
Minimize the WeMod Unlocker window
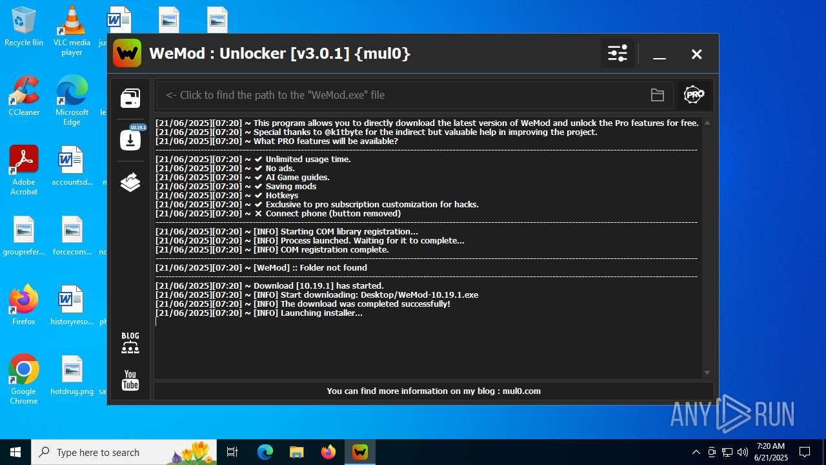[659, 54]
